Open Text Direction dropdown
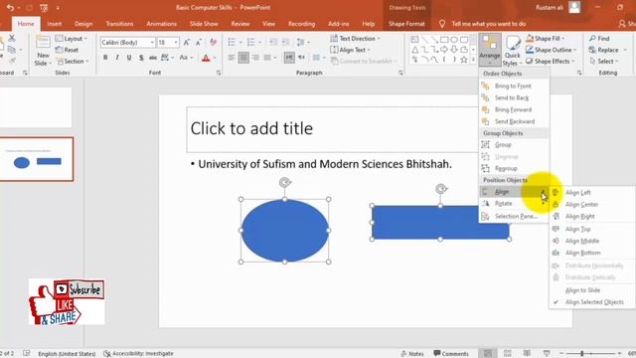The width and height of the screenshot is (636, 358). [355, 39]
